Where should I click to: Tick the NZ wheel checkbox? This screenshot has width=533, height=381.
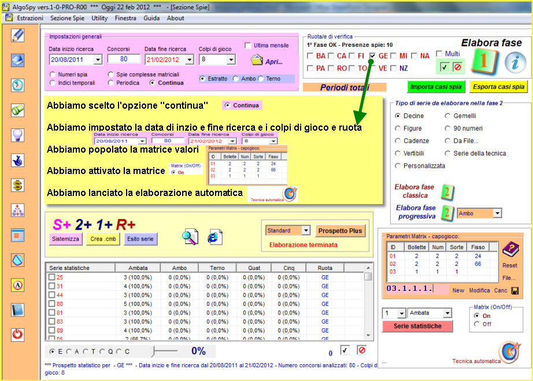click(393, 68)
